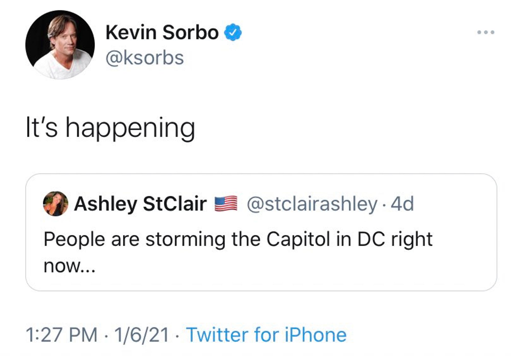
Task: Click the @ksorbs handle
Action: click(145, 58)
